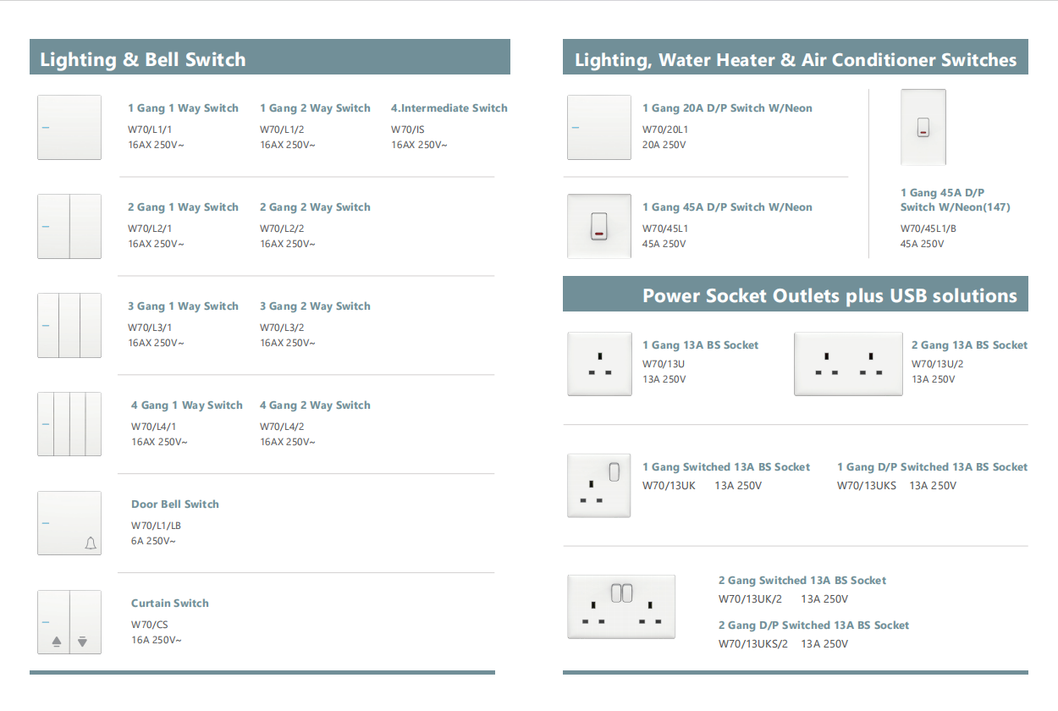
Task: Click the 1 Gang 13A BS Socket title
Action: (x=701, y=345)
